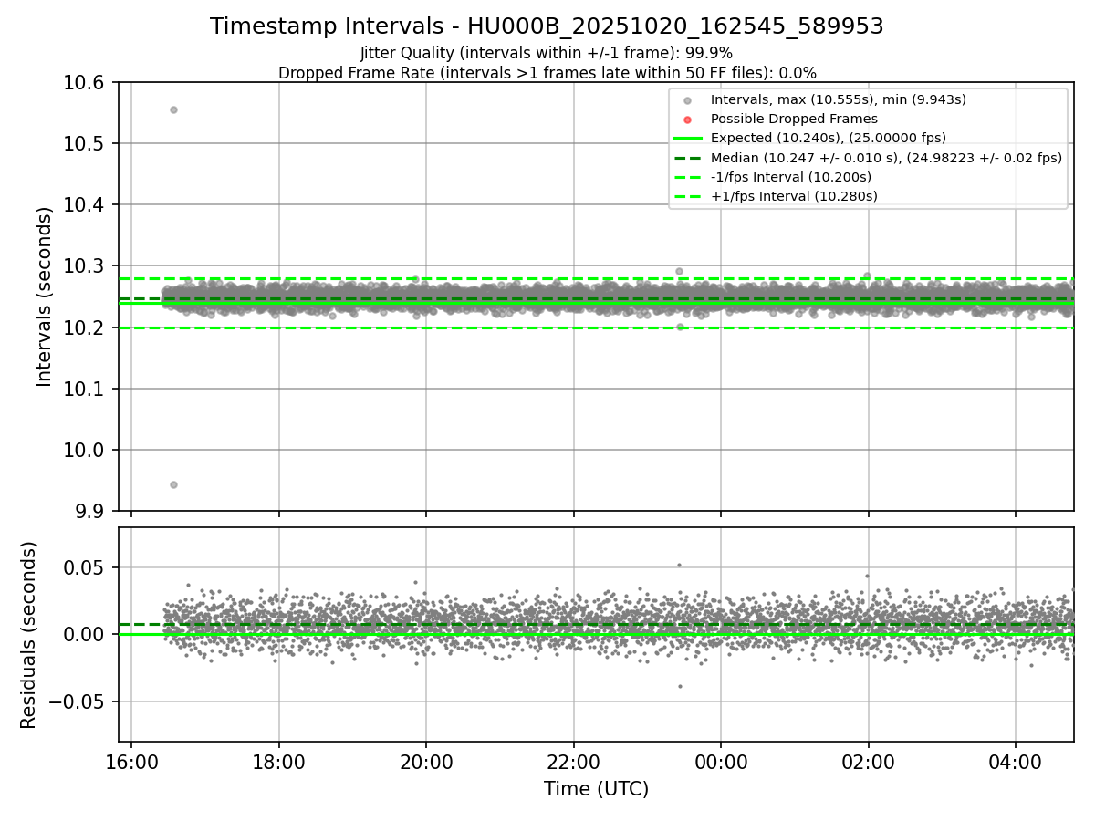This screenshot has height=821, width=1095.
Task: Click the "Residuals (seconds)" y-axis label
Action: (x=29, y=635)
